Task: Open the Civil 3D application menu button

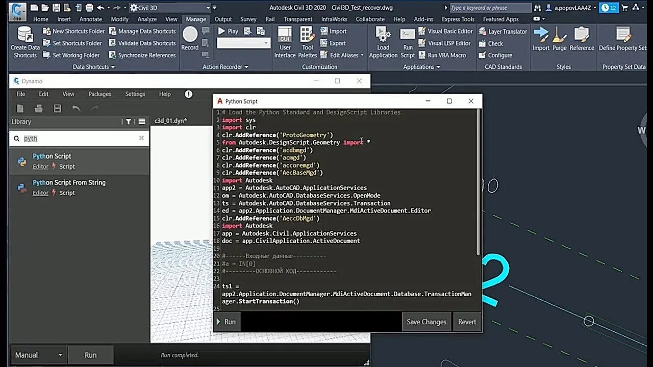Action: 17,11
